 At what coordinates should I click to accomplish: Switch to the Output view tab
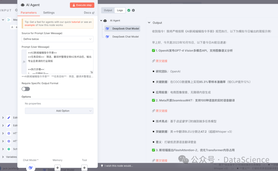pos(108,10)
